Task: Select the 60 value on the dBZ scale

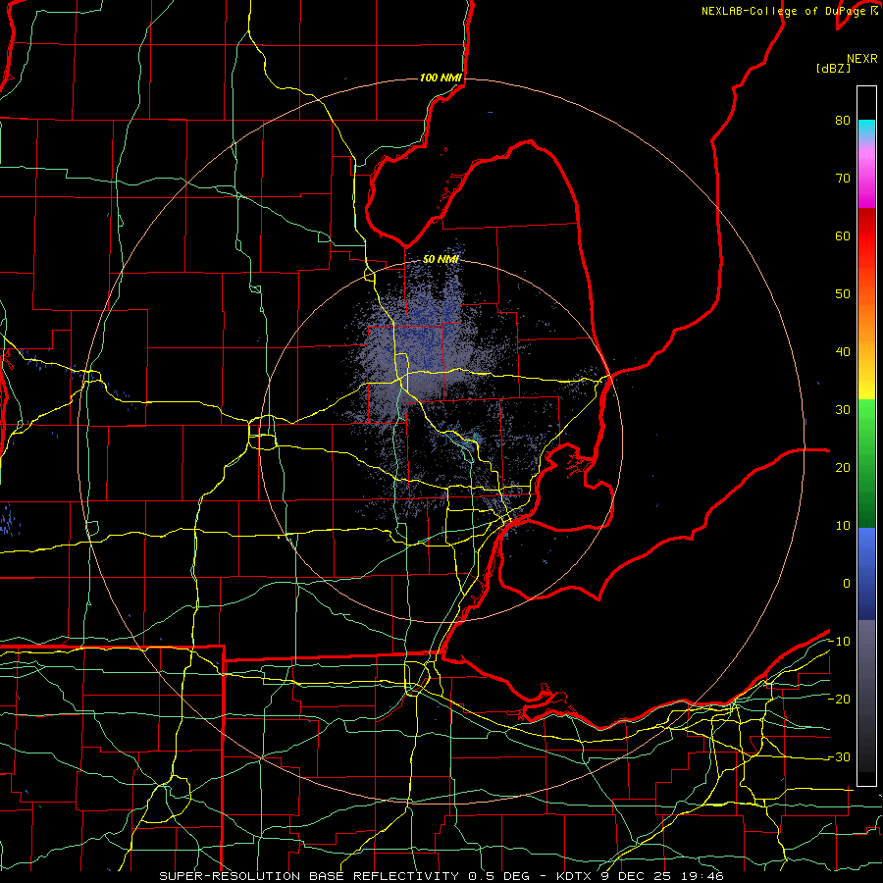Action: (x=843, y=235)
